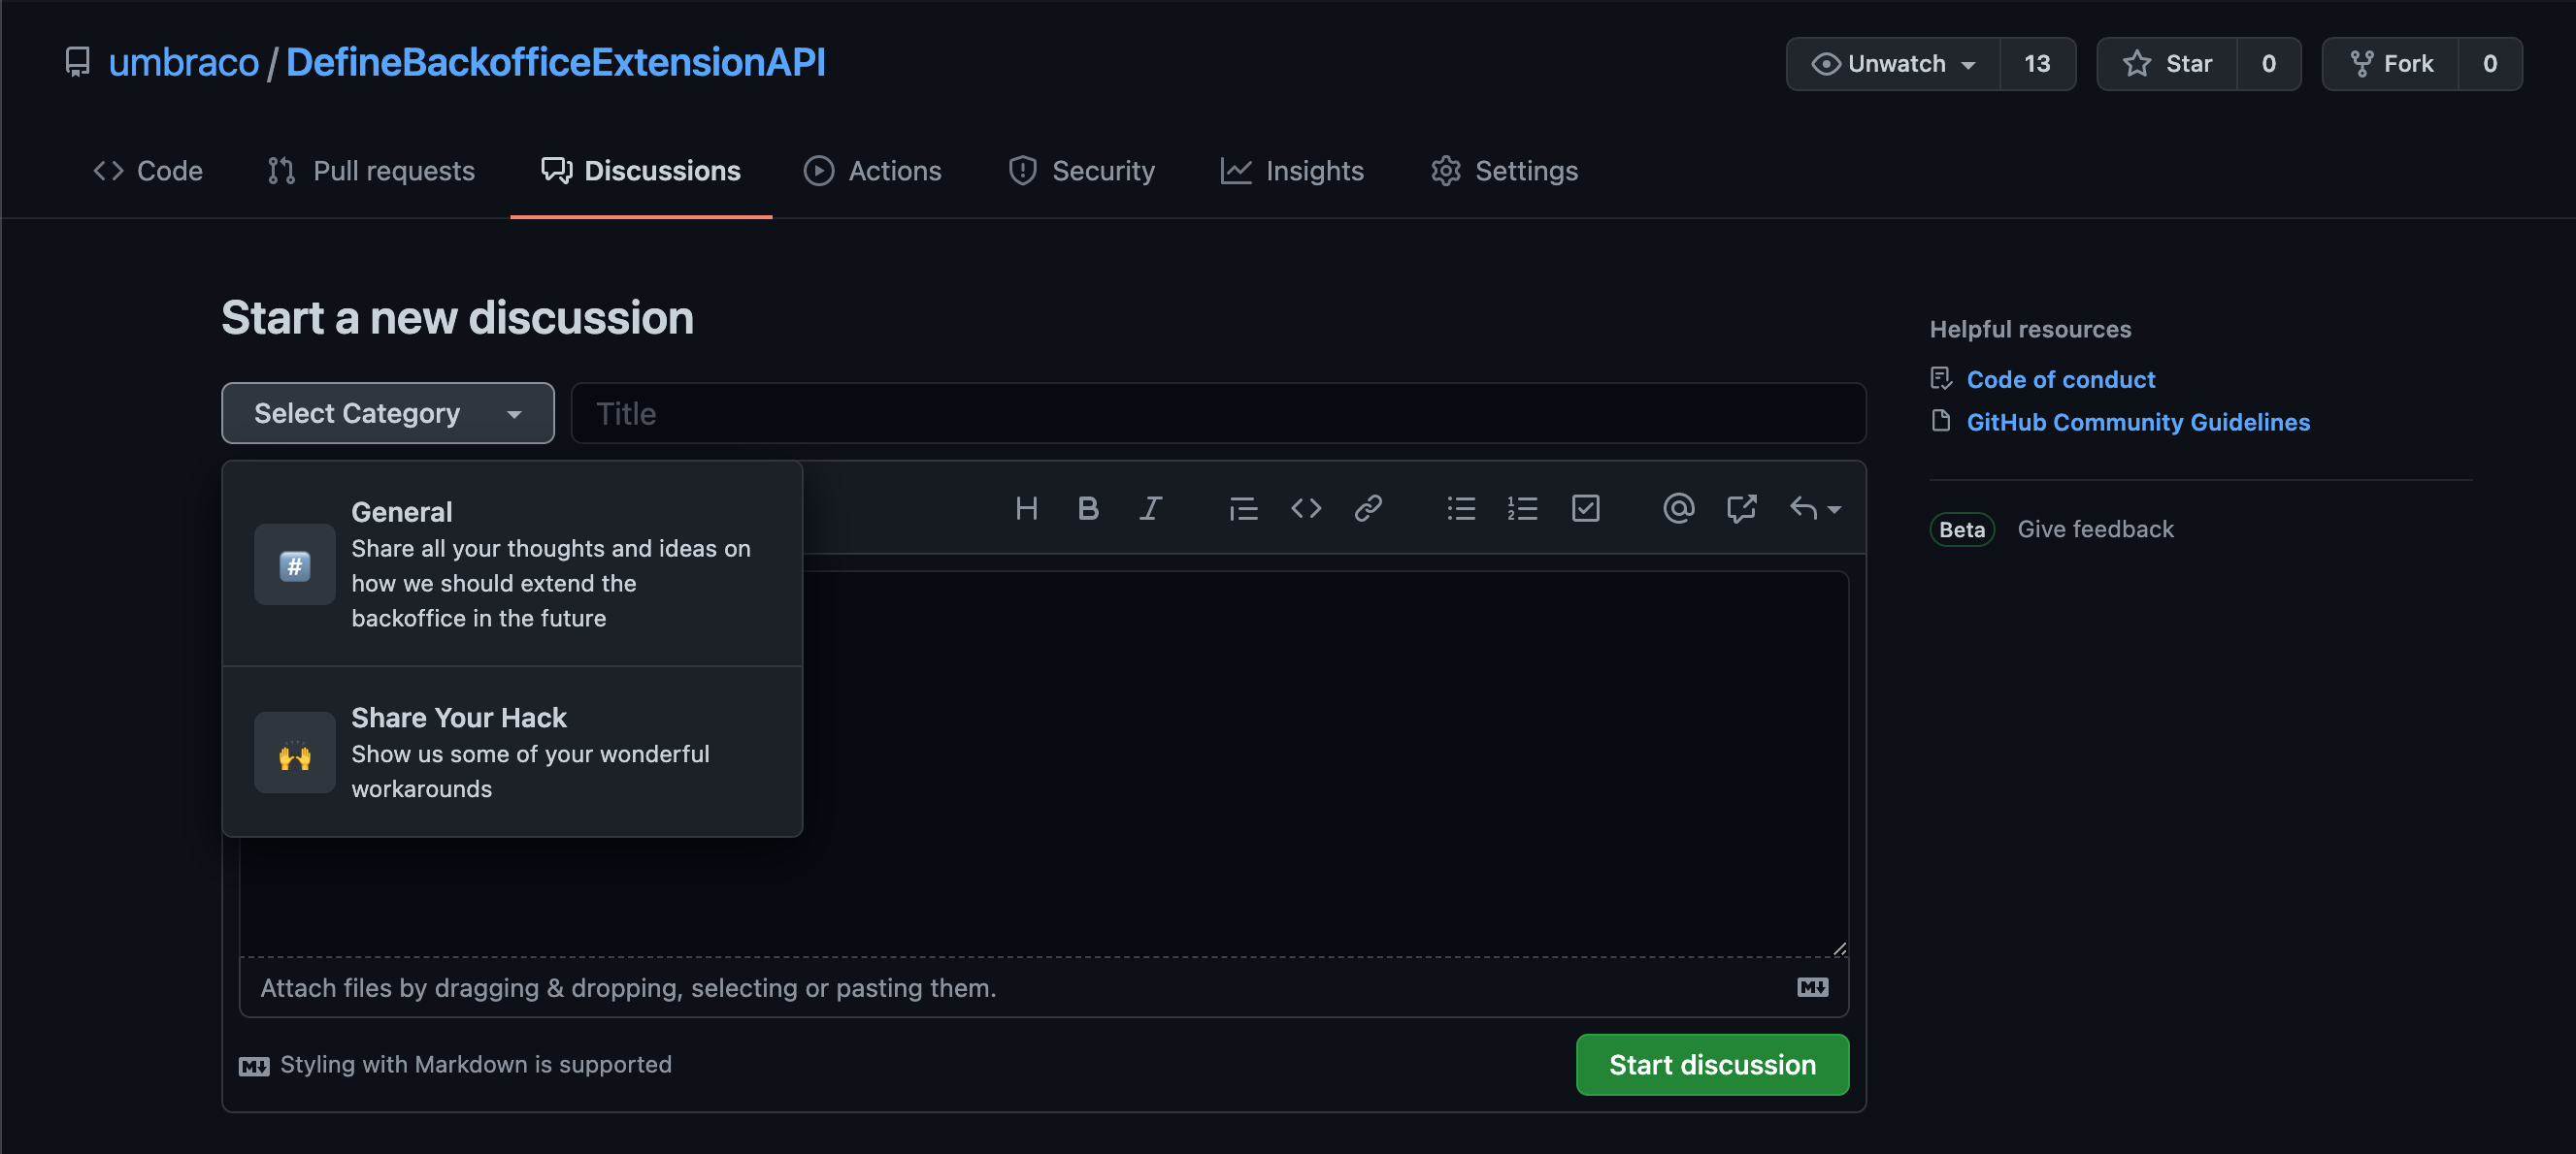This screenshot has width=2576, height=1154.
Task: Fork the repository
Action: pyautogui.click(x=2390, y=64)
